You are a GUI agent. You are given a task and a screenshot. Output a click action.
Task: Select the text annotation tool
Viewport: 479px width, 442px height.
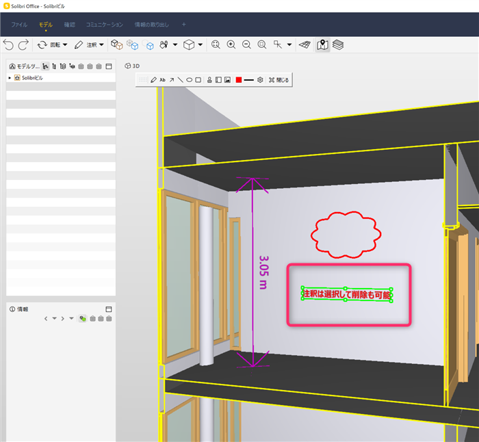click(163, 80)
